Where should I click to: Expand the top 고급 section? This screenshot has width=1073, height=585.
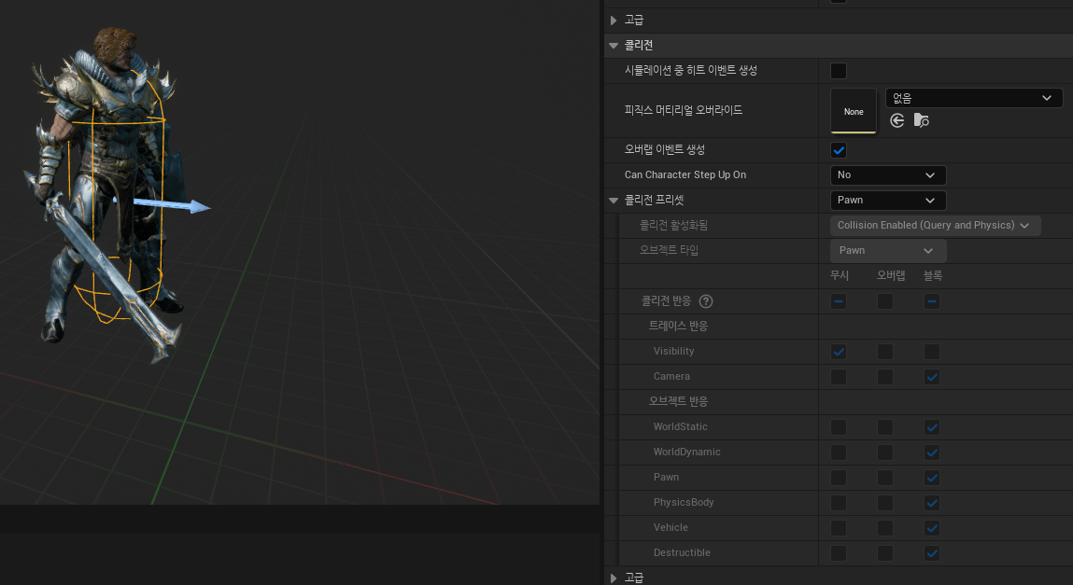[x=614, y=21]
